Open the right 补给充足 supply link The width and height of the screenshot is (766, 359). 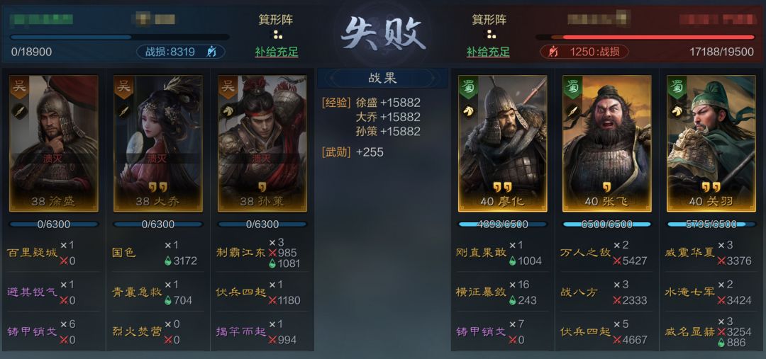(x=488, y=52)
